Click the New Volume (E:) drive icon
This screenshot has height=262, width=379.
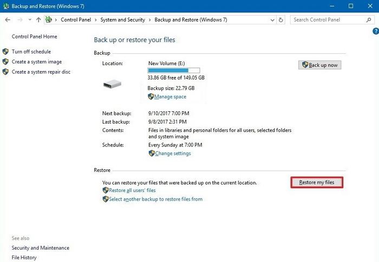pos(112,84)
